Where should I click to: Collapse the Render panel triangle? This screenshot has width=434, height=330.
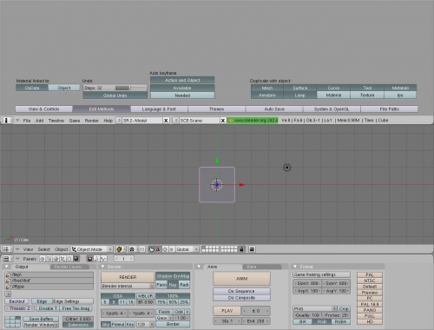[102, 267]
